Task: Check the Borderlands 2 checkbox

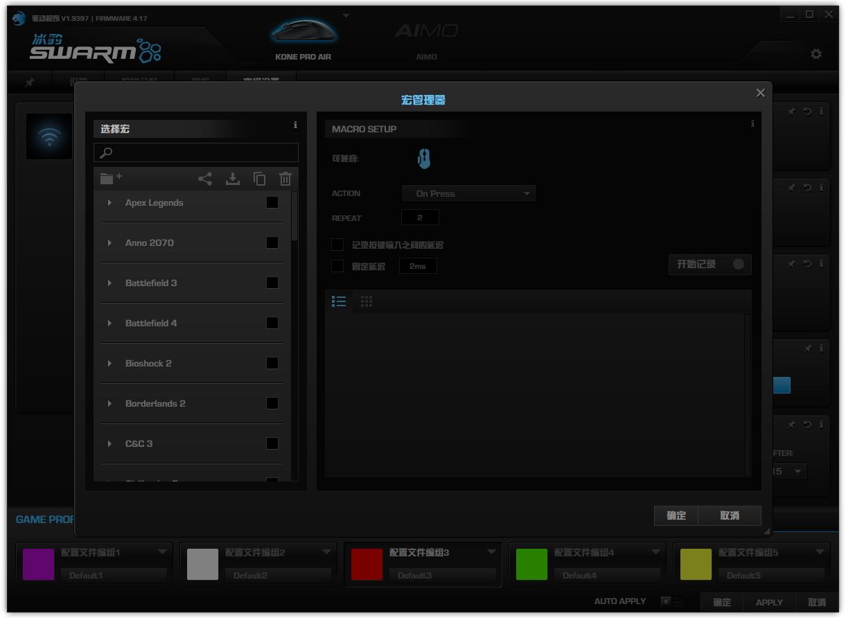Action: pos(272,403)
